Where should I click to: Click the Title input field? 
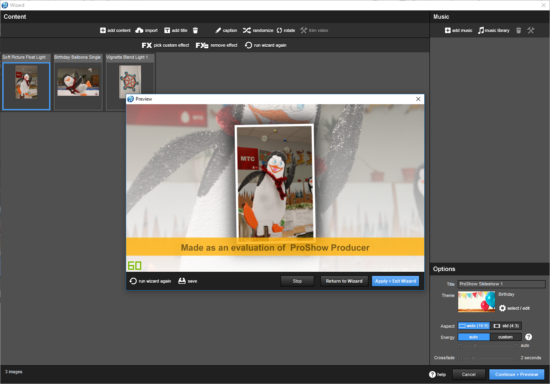tap(501, 284)
